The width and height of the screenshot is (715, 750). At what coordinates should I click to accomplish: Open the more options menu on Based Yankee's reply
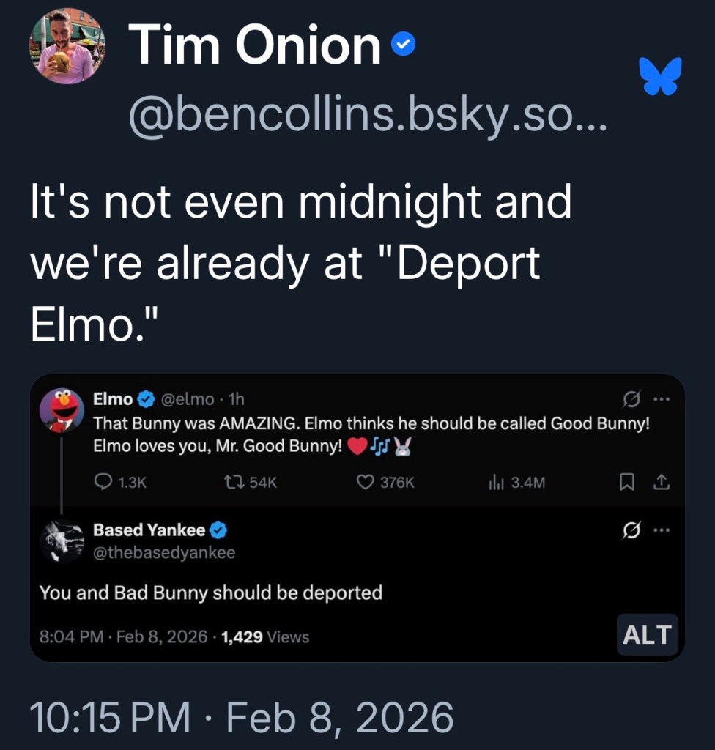661,530
